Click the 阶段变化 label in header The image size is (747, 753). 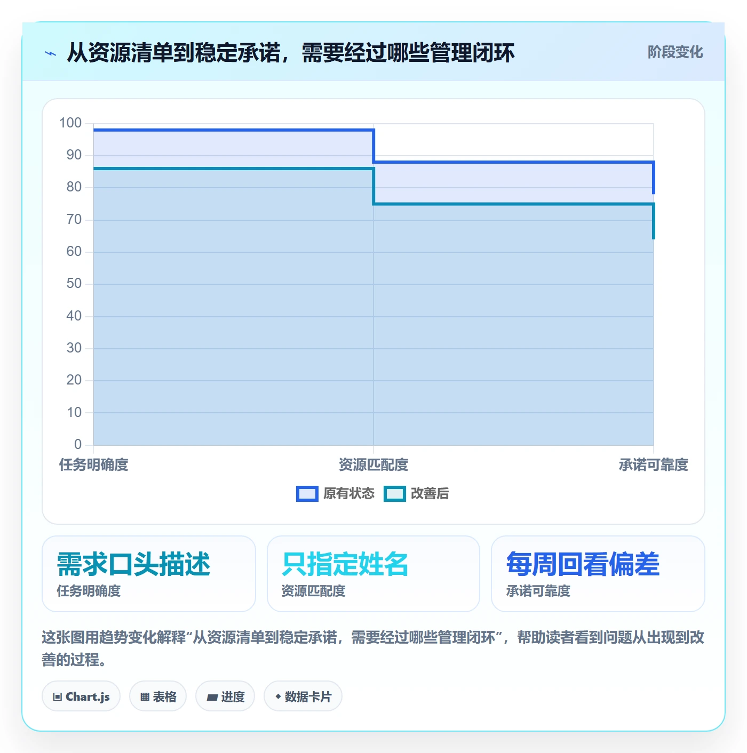point(675,52)
